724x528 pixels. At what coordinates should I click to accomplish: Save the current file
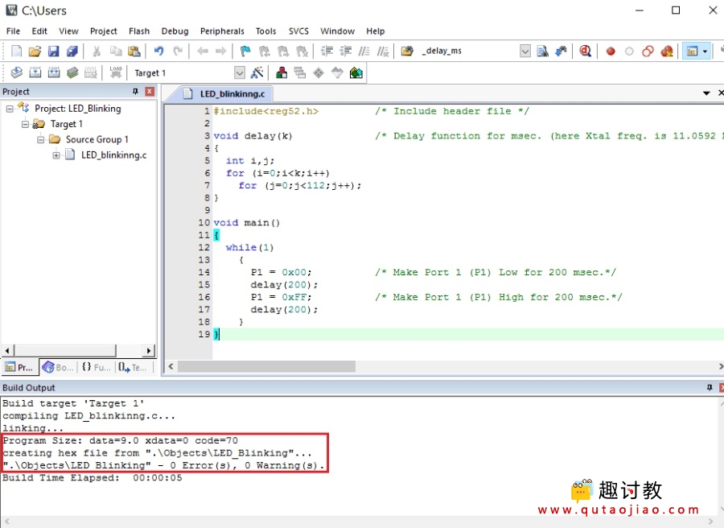coord(54,51)
